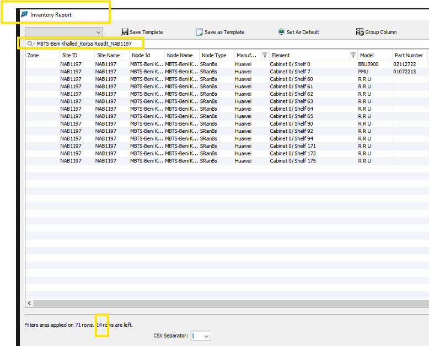This screenshot has height=346, width=429.
Task: Sort by the Node Type column header
Action: pos(214,56)
